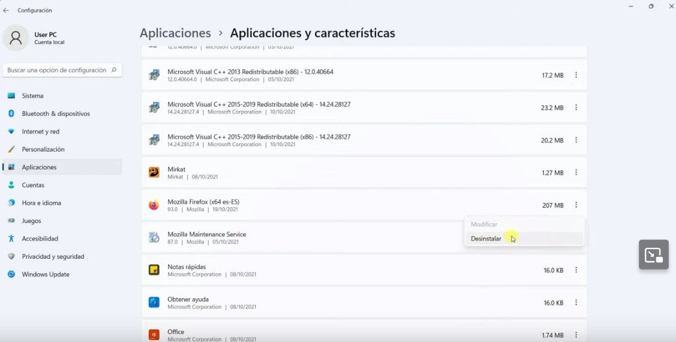676x342 pixels.
Task: Click the Aplicaciones y características heading
Action: coord(313,33)
